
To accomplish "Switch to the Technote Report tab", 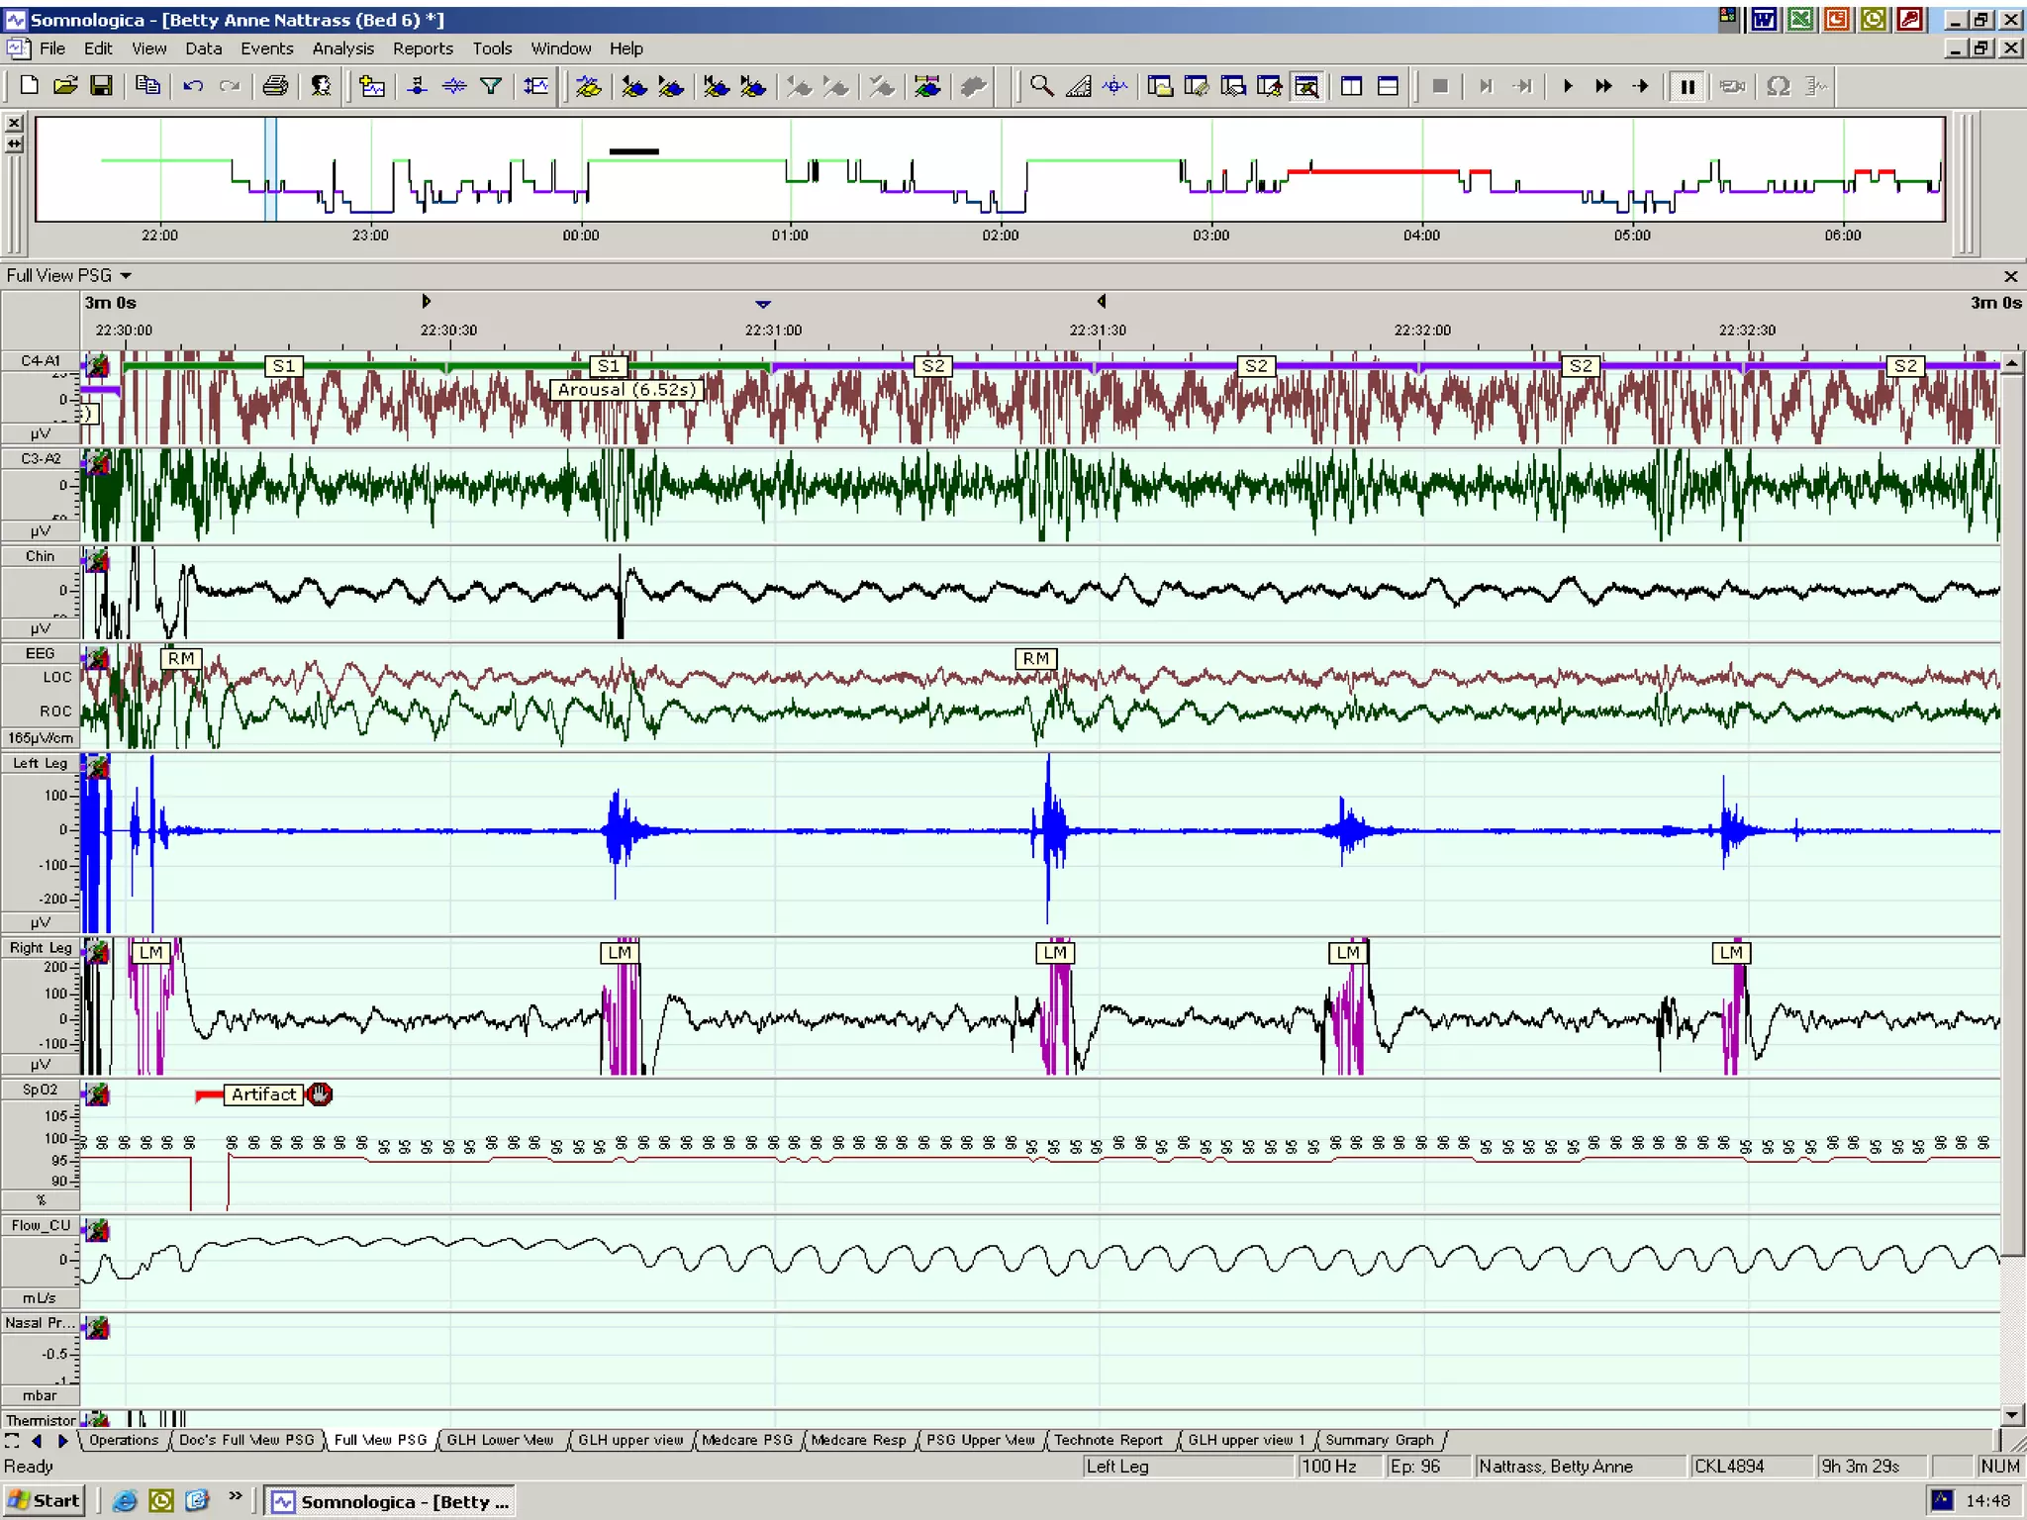I will [1108, 1440].
